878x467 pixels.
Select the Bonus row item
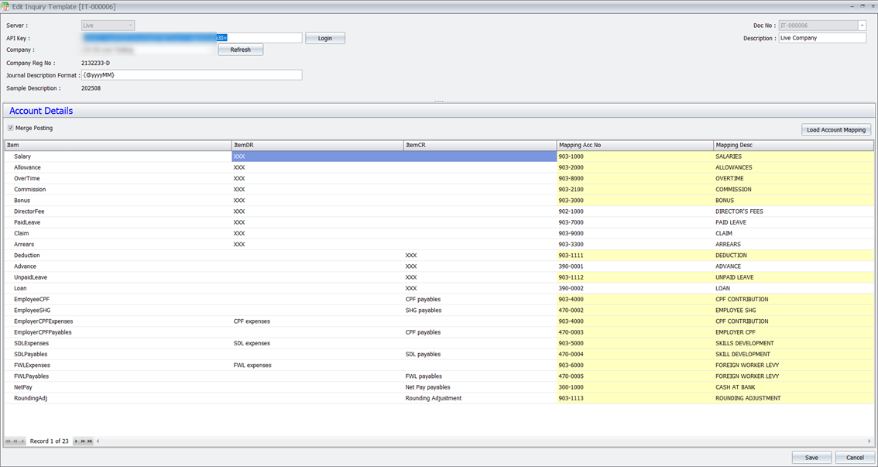pyautogui.click(x=118, y=201)
